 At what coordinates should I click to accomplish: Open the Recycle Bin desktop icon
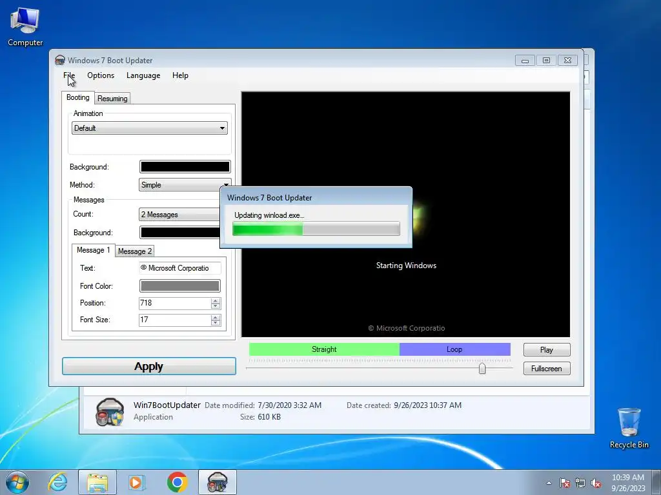coord(629,428)
